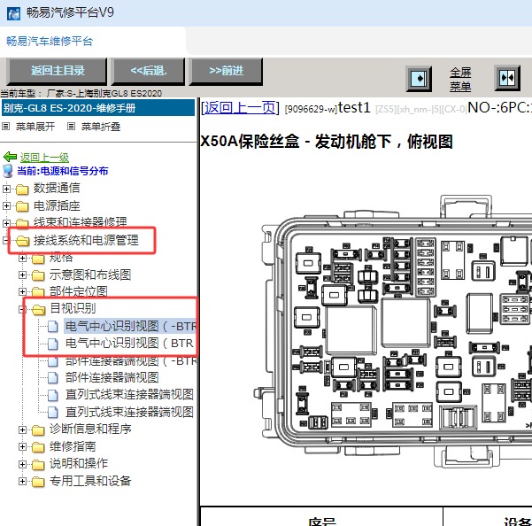Click the 当前:电源和信号分布 label
Viewport: 532px width, 526px height.
63,171
